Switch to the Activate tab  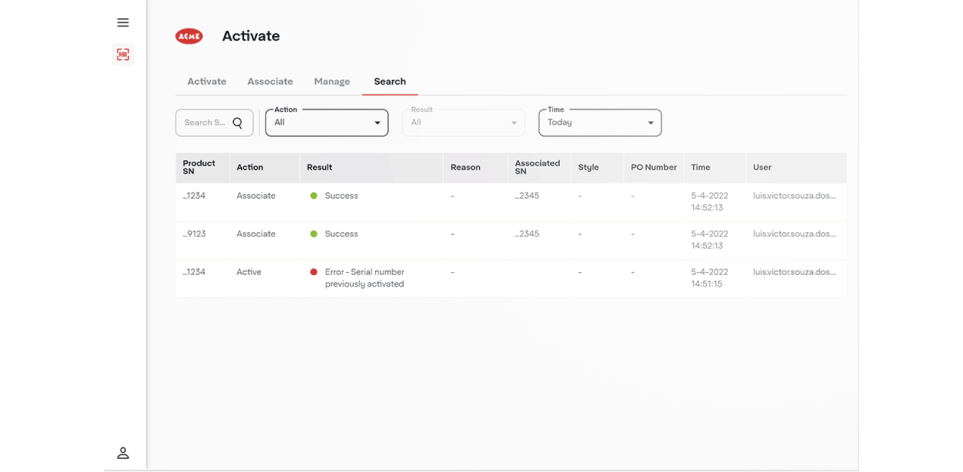click(207, 82)
